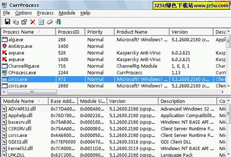Select the ChannelRg.exe process row
The width and height of the screenshot is (231, 157).
(113, 66)
